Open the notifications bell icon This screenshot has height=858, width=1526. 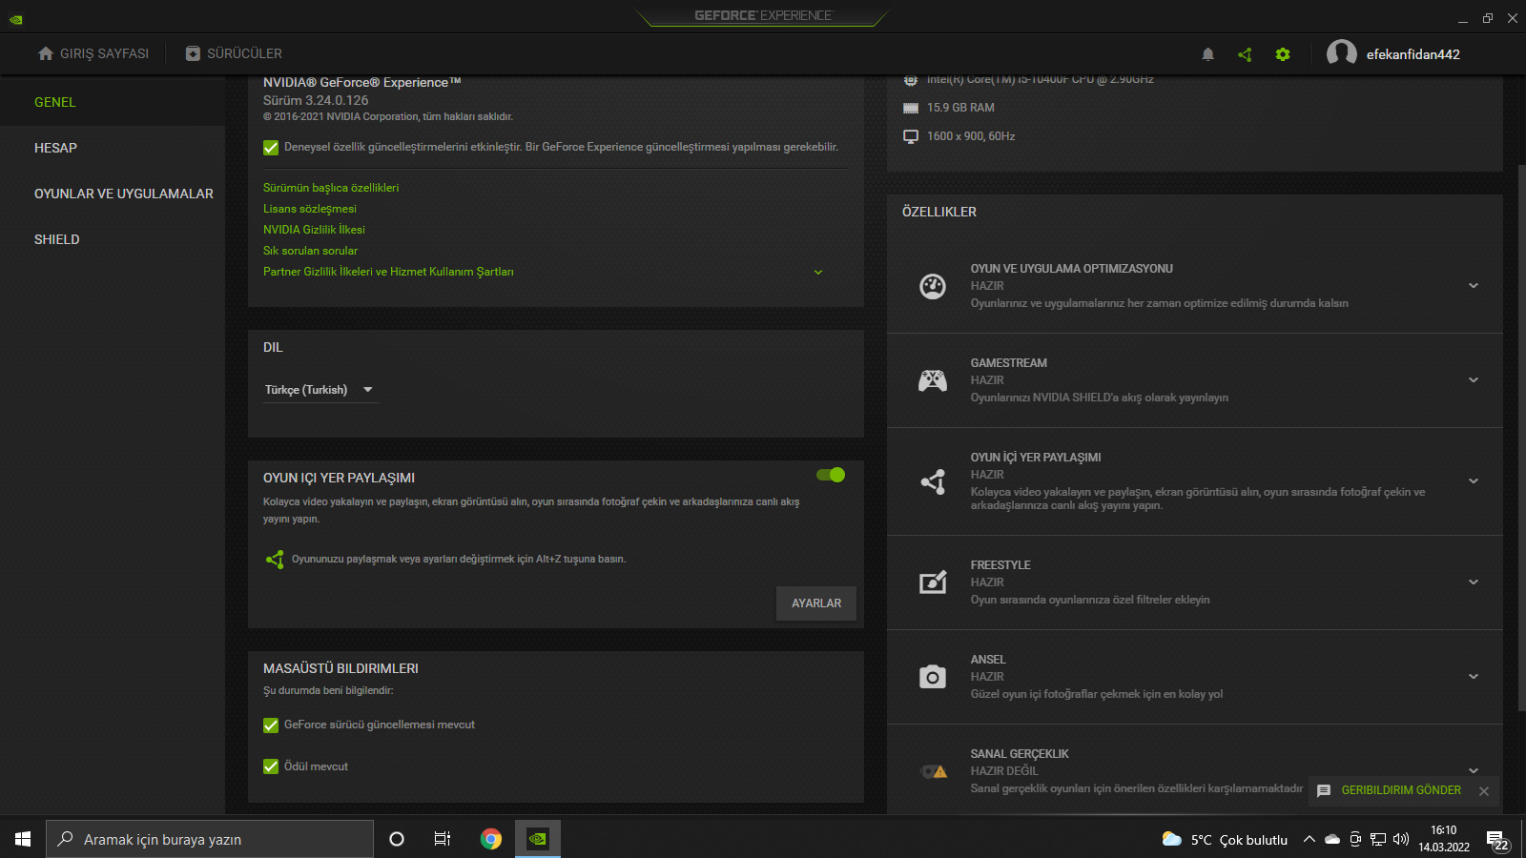tap(1207, 54)
